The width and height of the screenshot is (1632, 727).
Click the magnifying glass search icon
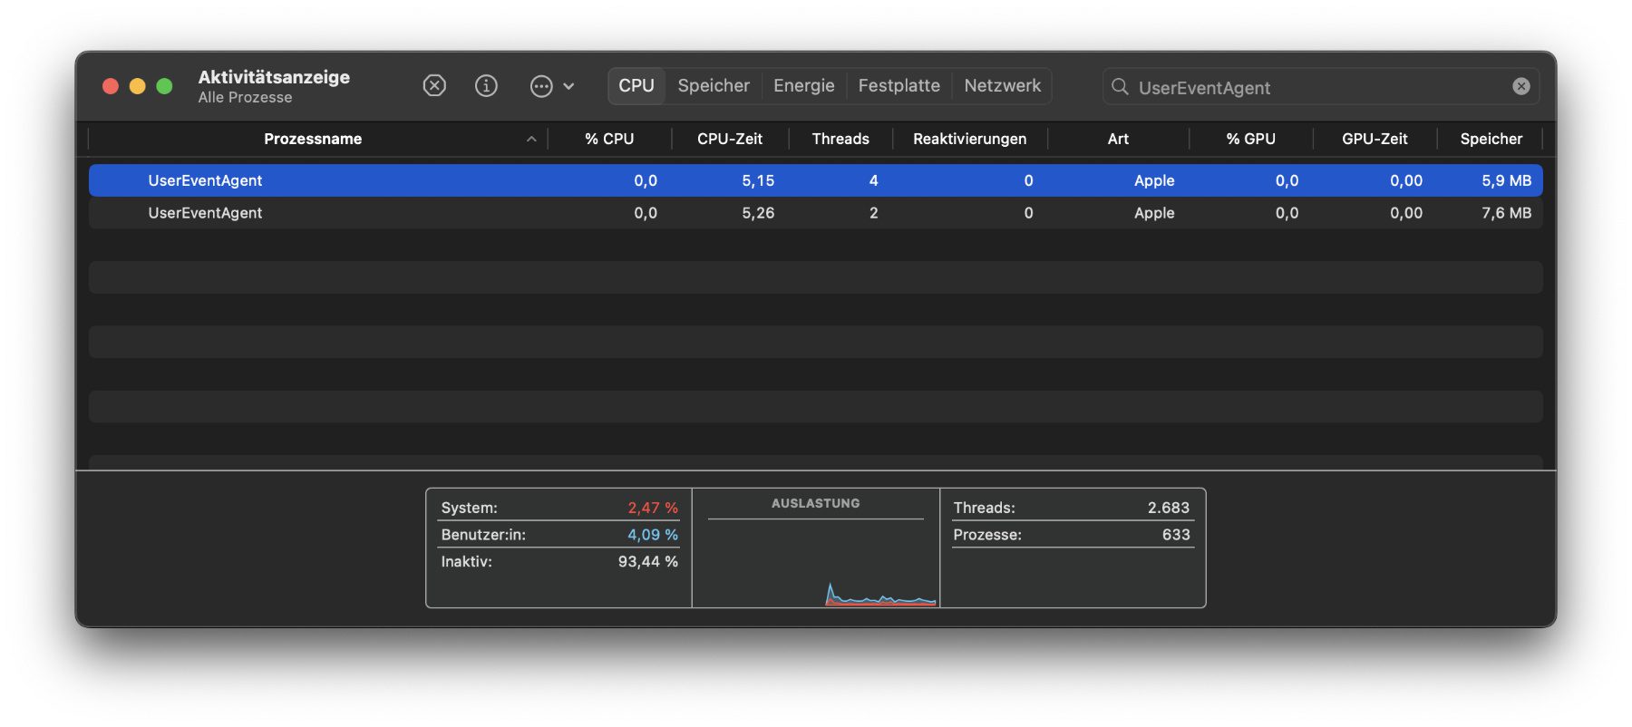click(1120, 86)
